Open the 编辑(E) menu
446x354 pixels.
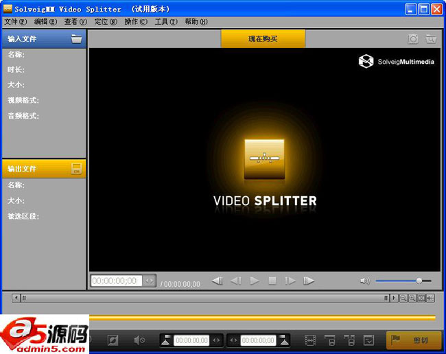point(45,21)
